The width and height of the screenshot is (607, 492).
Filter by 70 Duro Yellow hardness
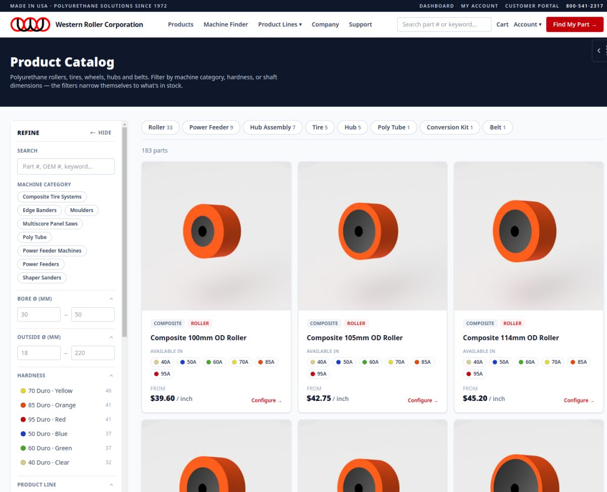(66, 391)
